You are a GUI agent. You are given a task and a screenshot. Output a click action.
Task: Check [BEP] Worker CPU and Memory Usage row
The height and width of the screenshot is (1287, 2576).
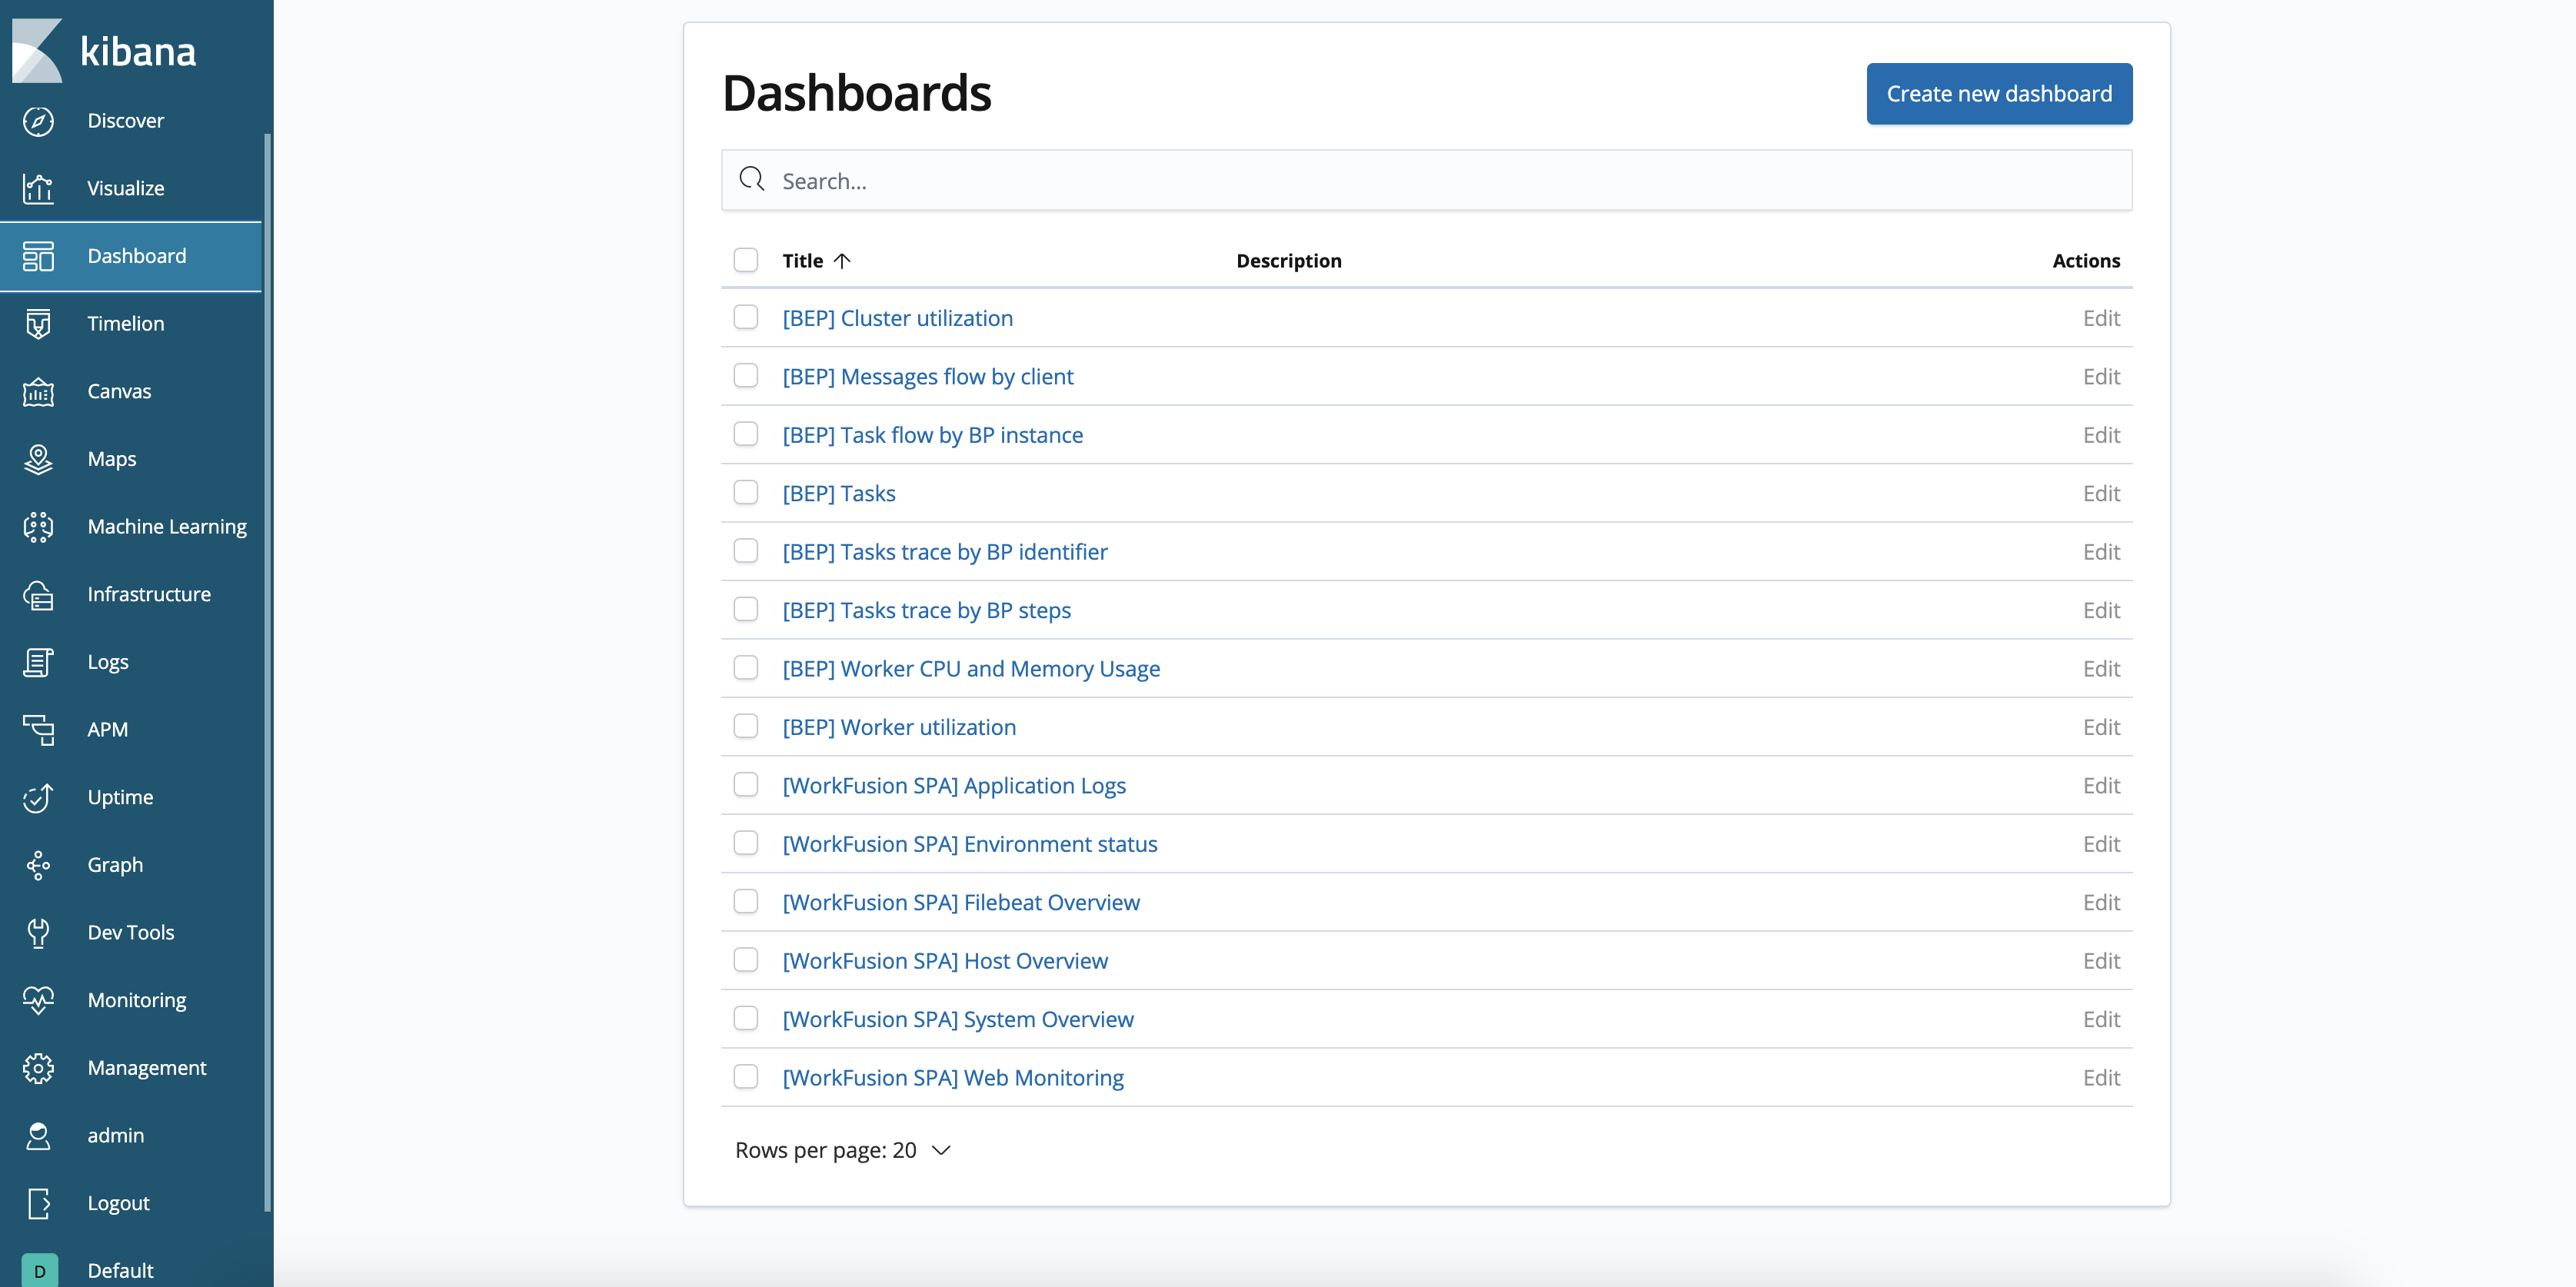click(x=746, y=668)
